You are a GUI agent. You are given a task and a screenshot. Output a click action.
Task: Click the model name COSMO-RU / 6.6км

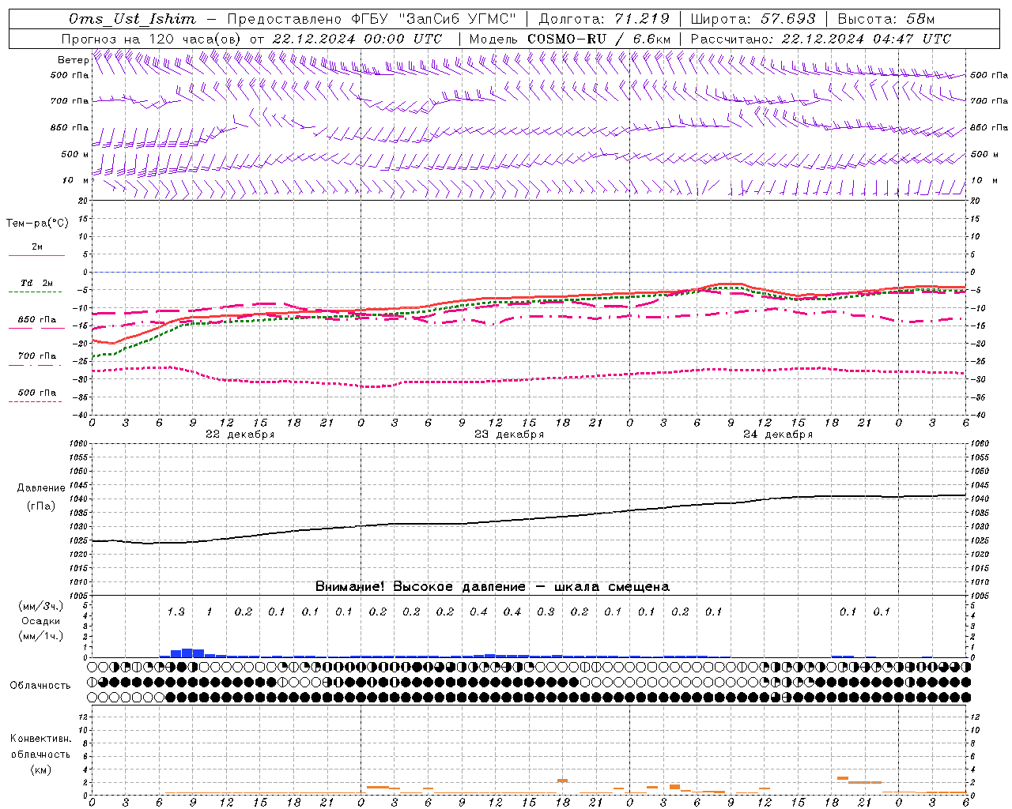click(599, 39)
